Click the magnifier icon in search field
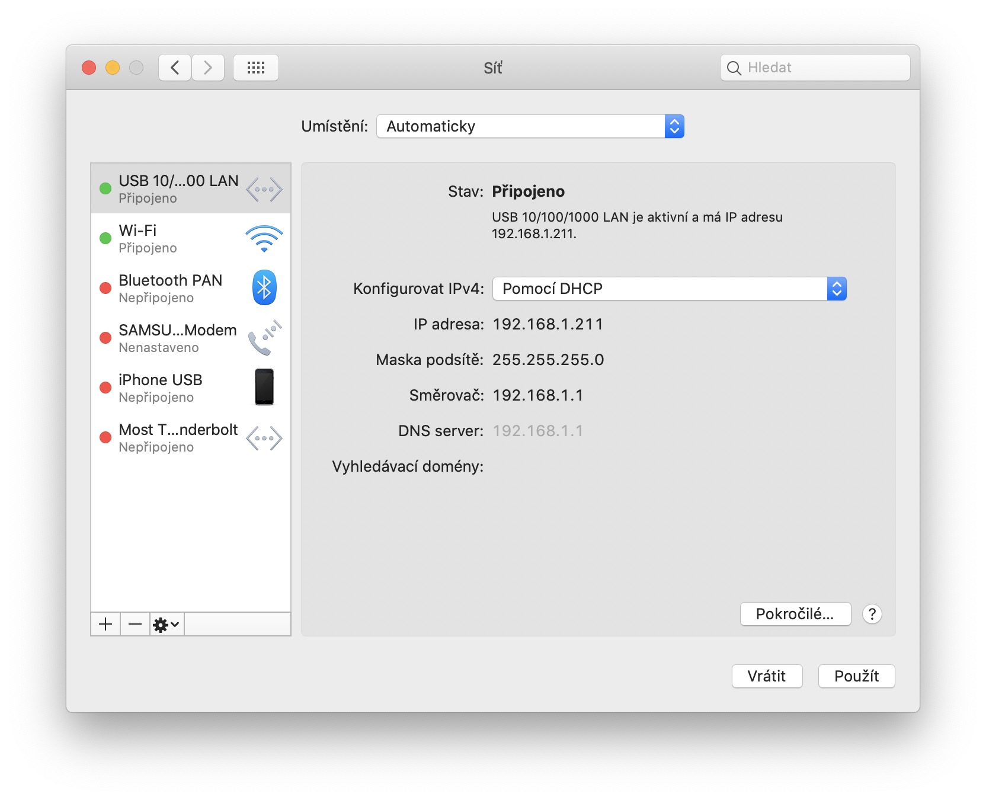The height and width of the screenshot is (800, 986). 734,68
